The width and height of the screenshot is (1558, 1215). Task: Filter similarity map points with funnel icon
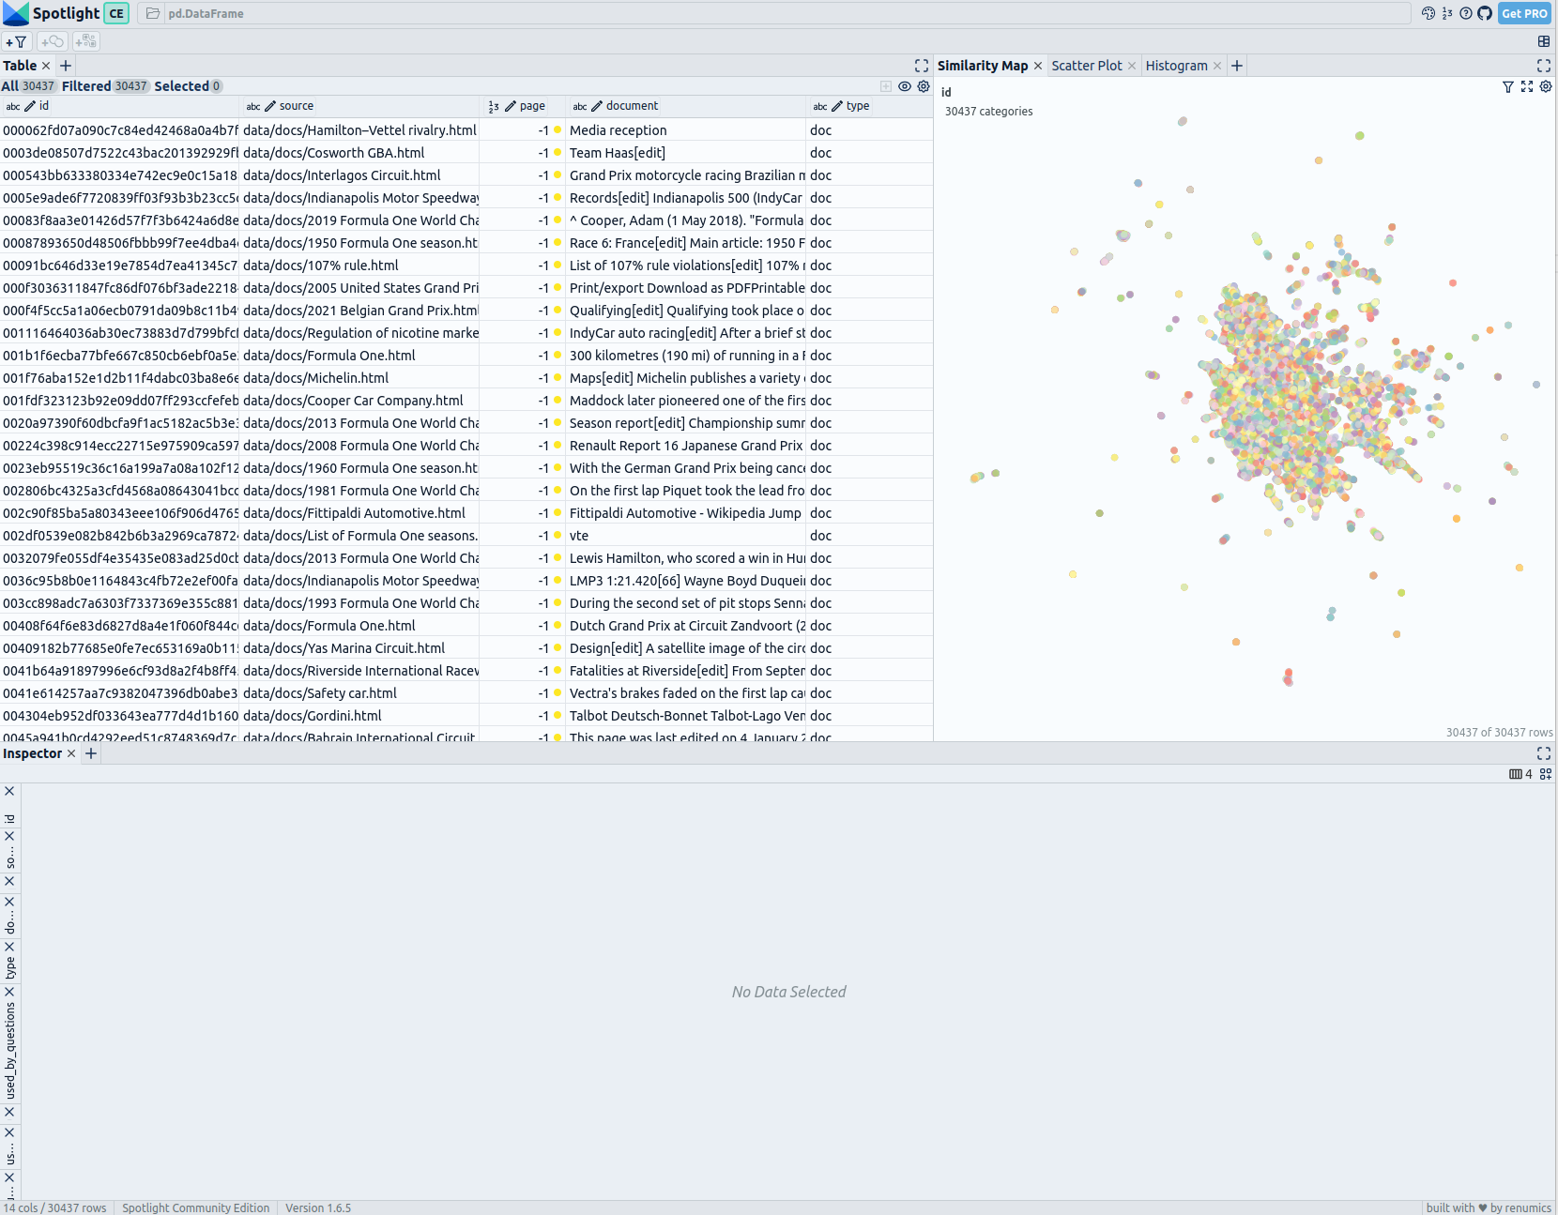1508,86
